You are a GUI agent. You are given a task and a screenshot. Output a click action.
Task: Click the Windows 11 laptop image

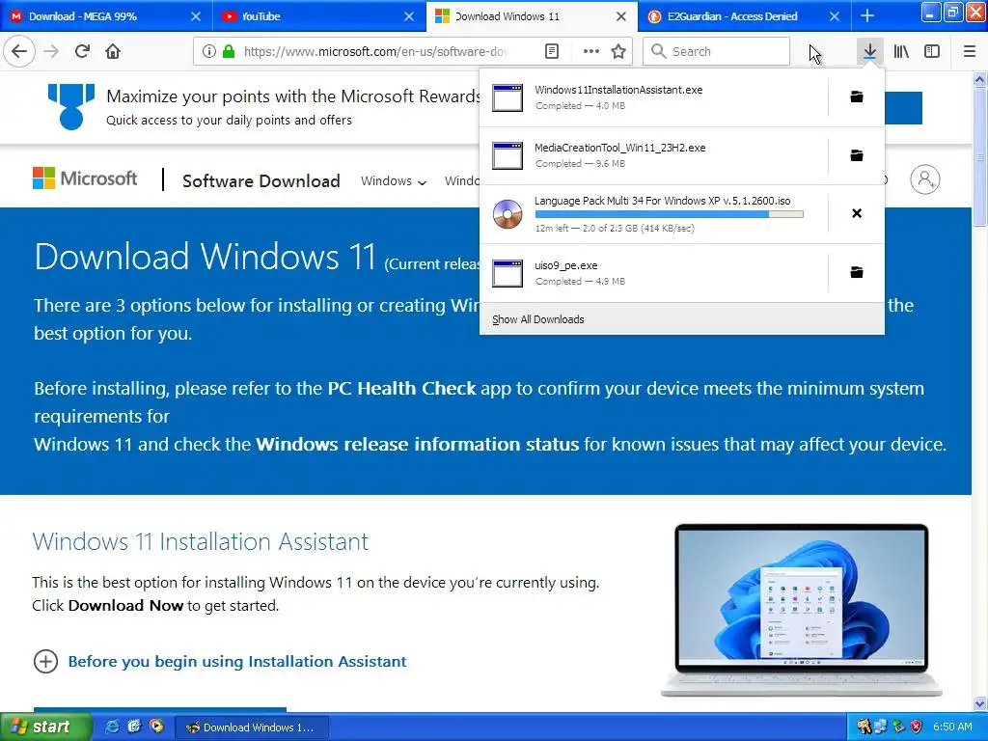(x=801, y=610)
